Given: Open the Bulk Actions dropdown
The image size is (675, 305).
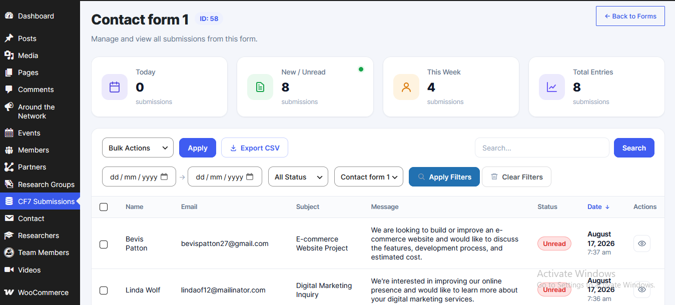Looking at the screenshot, I should click(138, 147).
